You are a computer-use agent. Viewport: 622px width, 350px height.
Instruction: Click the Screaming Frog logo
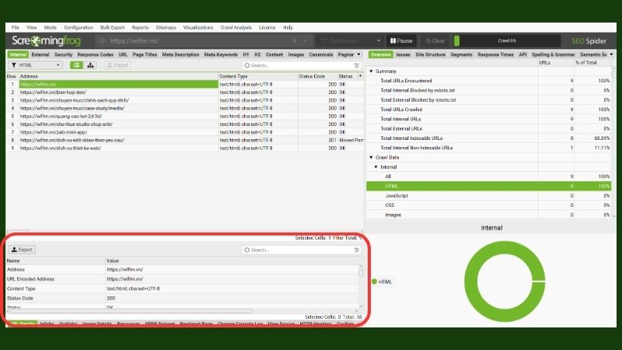tap(46, 40)
